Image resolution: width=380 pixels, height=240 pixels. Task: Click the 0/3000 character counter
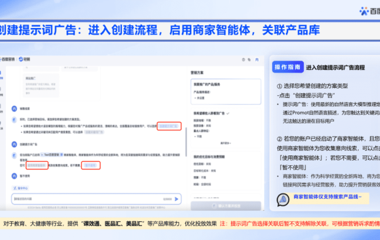pyautogui.click(x=167, y=199)
